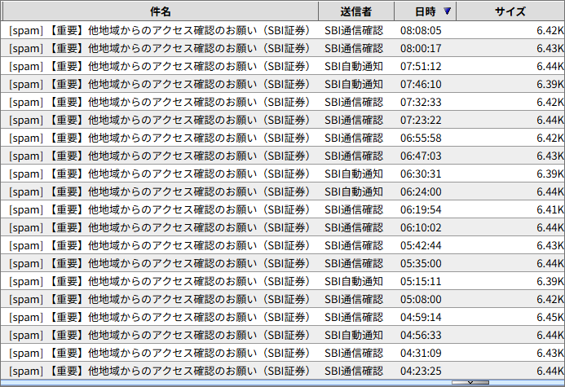Screen dimensions: 565x387
Task: Select the message timestamped 07:32:33
Action: [282, 102]
